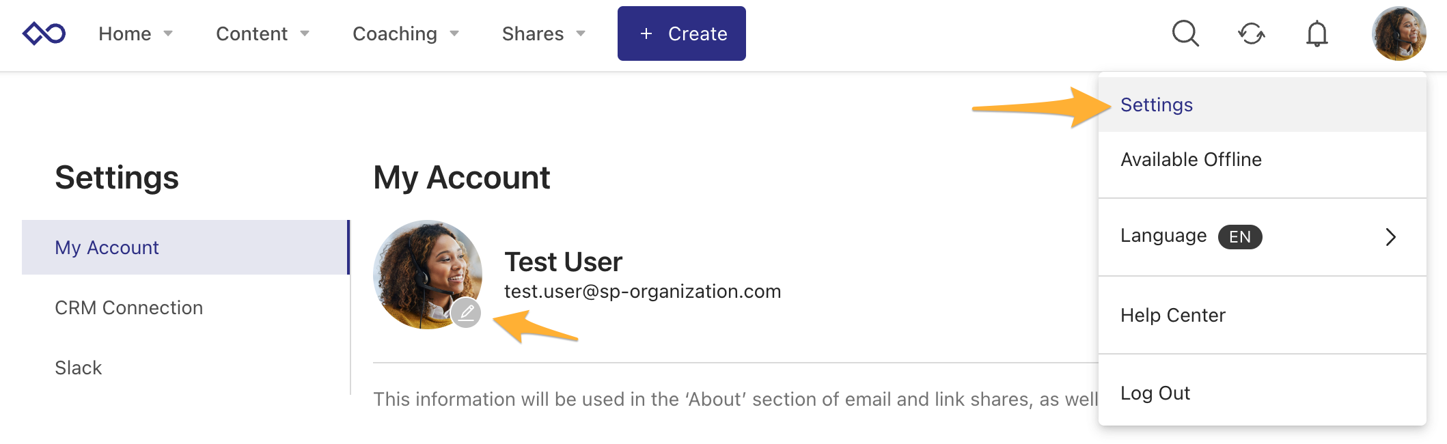This screenshot has width=1447, height=444.
Task: Click the infinity logo icon
Action: click(44, 33)
